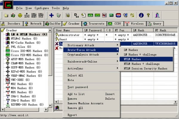Click the yellow question mark help icon

(x=148, y=15)
